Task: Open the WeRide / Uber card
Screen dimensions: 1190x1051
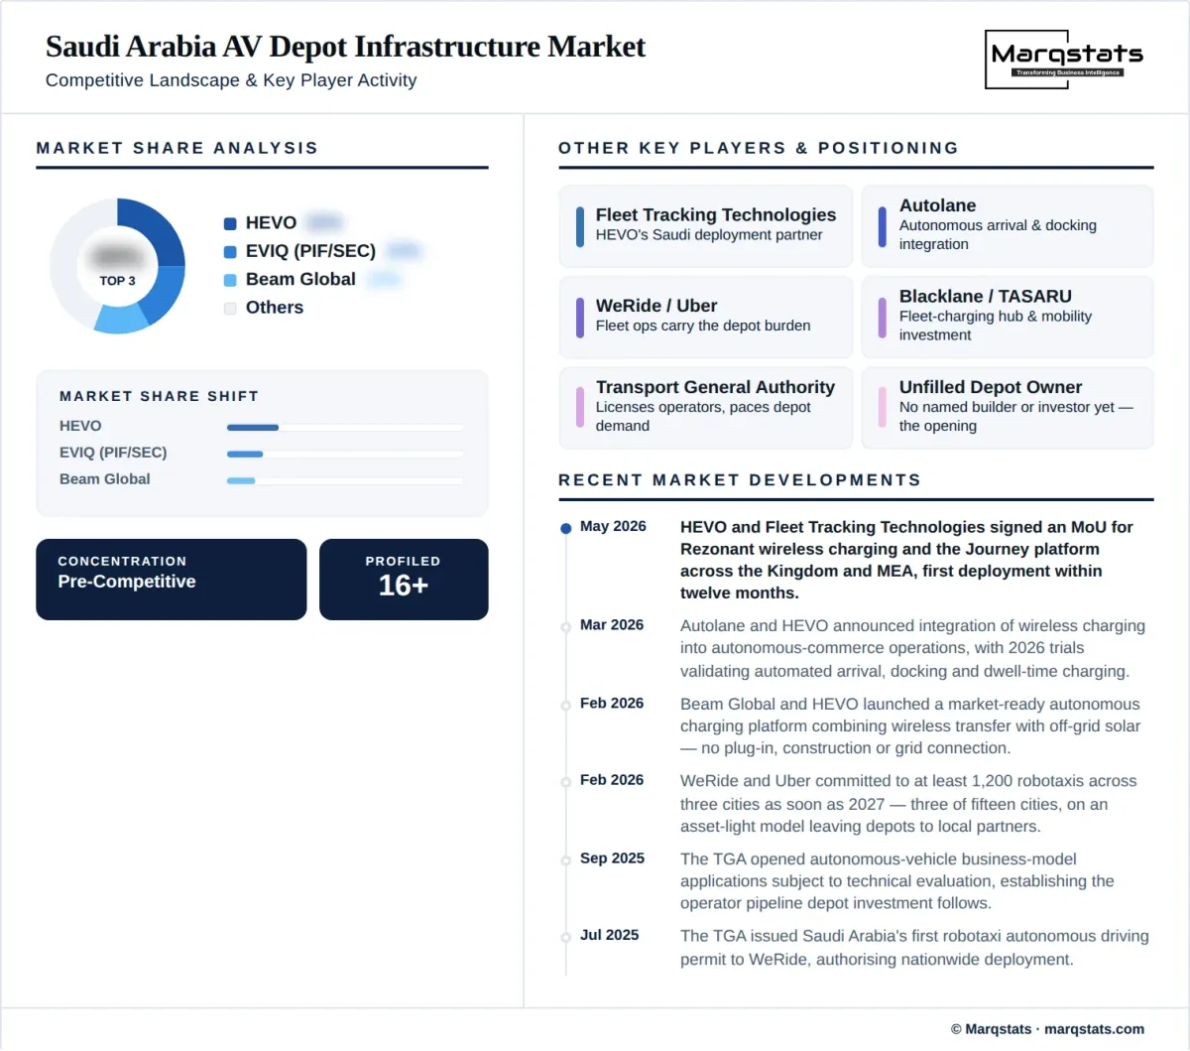Action: point(706,317)
